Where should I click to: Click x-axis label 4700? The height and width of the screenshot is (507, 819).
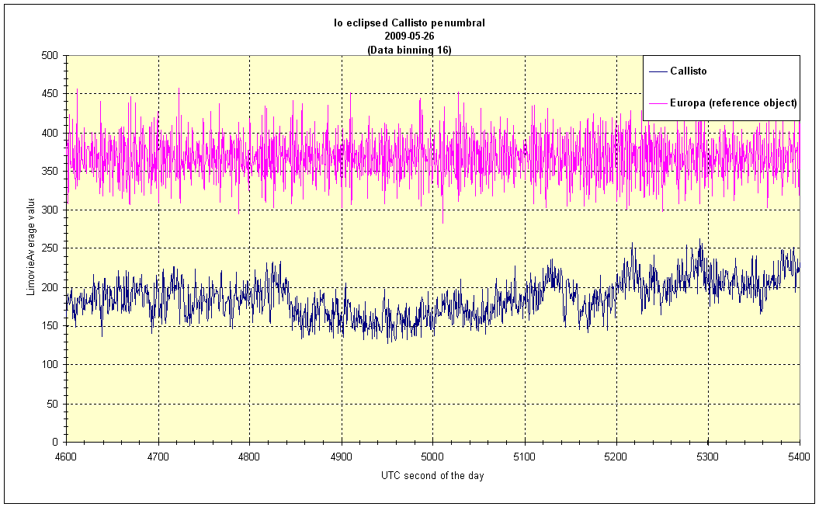(x=158, y=457)
